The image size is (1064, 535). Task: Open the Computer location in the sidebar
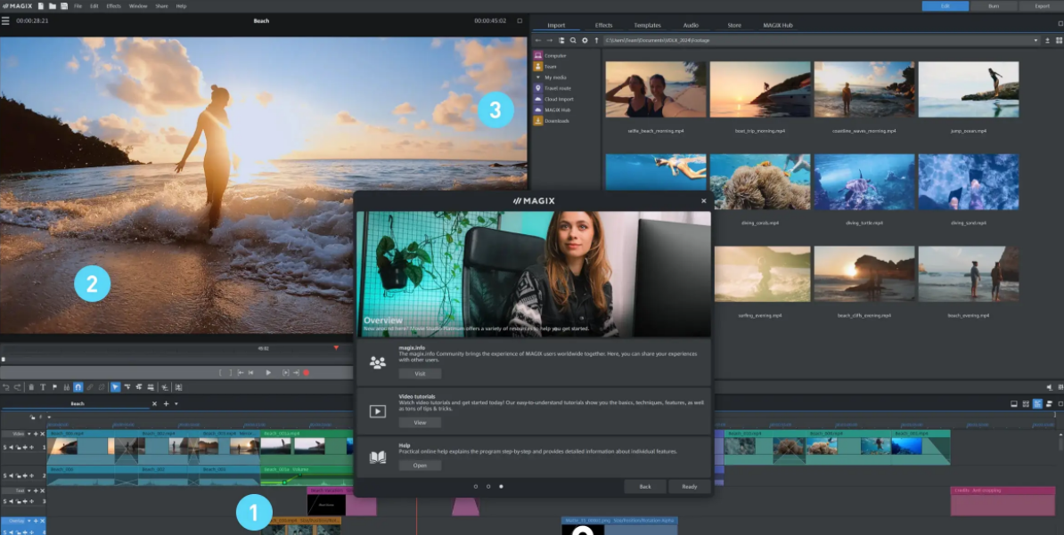551,55
